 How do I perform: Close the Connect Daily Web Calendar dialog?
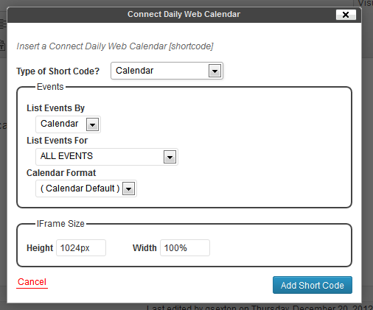coord(346,15)
